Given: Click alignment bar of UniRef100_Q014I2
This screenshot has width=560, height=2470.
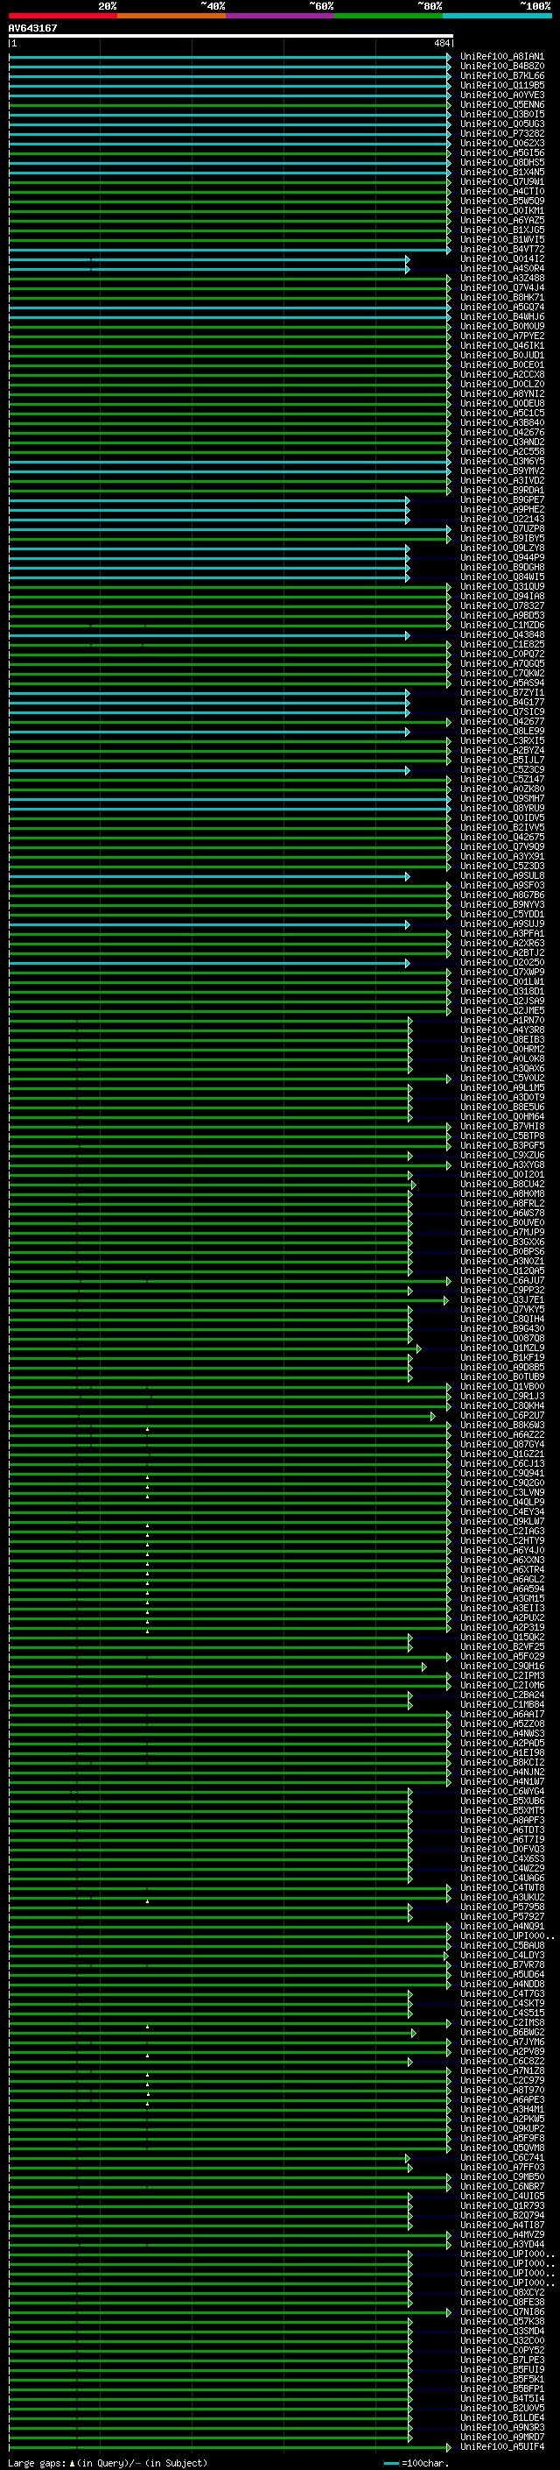Looking at the screenshot, I should pos(208,258).
